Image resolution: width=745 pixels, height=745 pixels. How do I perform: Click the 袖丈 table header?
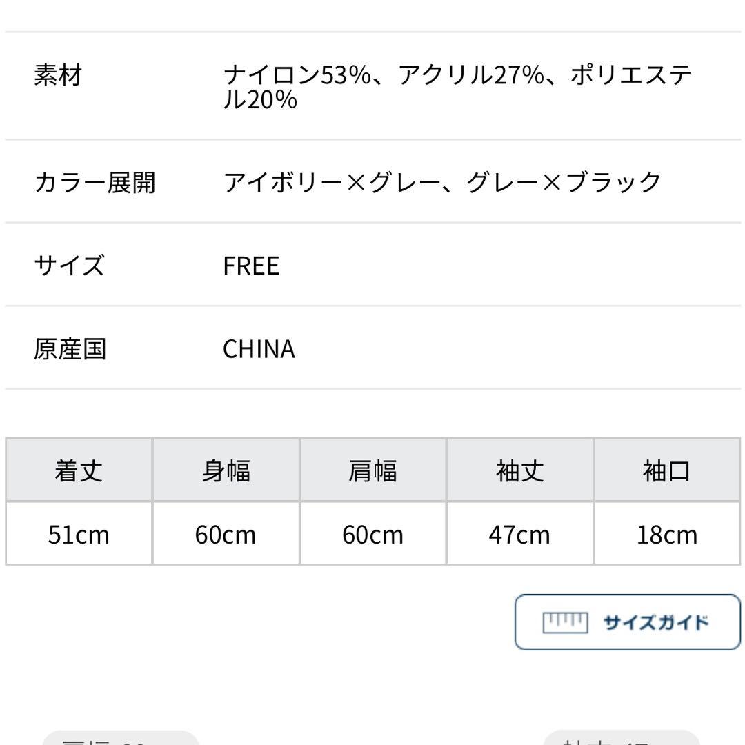(519, 470)
